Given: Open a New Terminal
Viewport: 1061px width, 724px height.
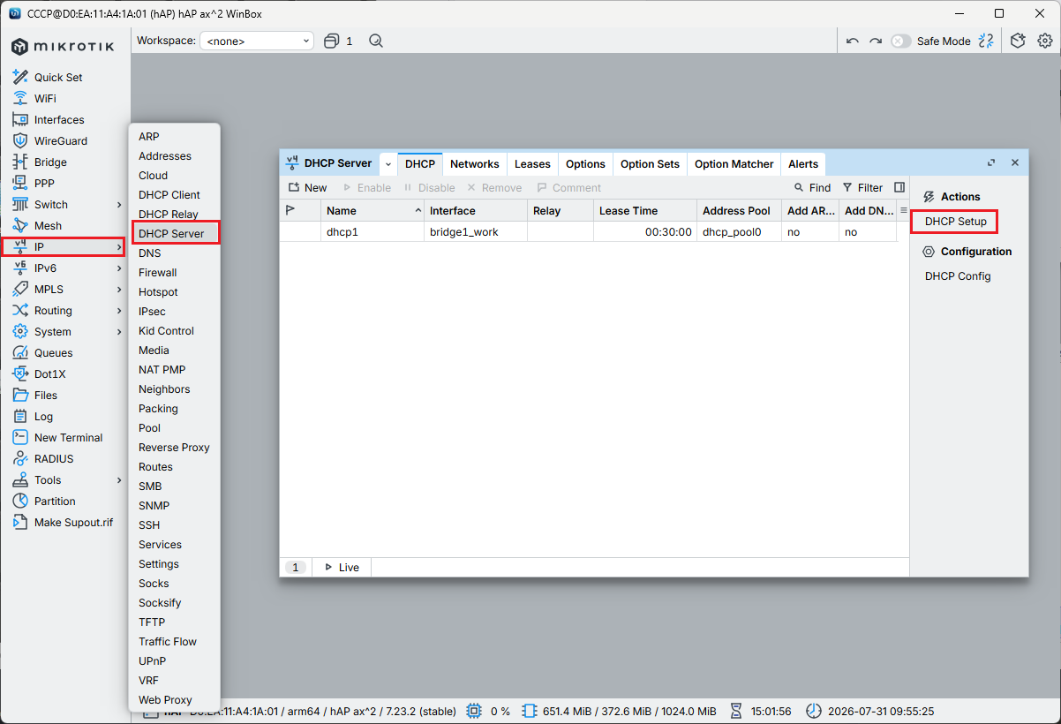Looking at the screenshot, I should pos(68,438).
